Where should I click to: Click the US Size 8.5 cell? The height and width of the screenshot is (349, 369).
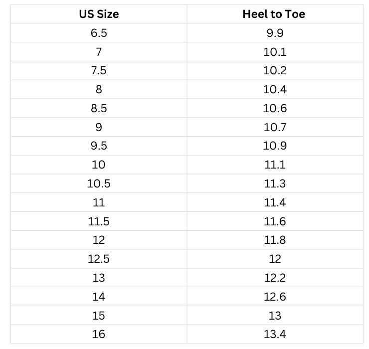(99, 108)
